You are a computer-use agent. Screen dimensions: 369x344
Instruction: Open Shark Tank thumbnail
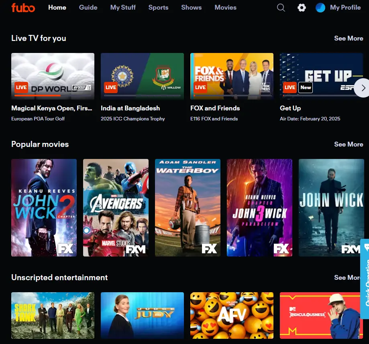pos(53,316)
